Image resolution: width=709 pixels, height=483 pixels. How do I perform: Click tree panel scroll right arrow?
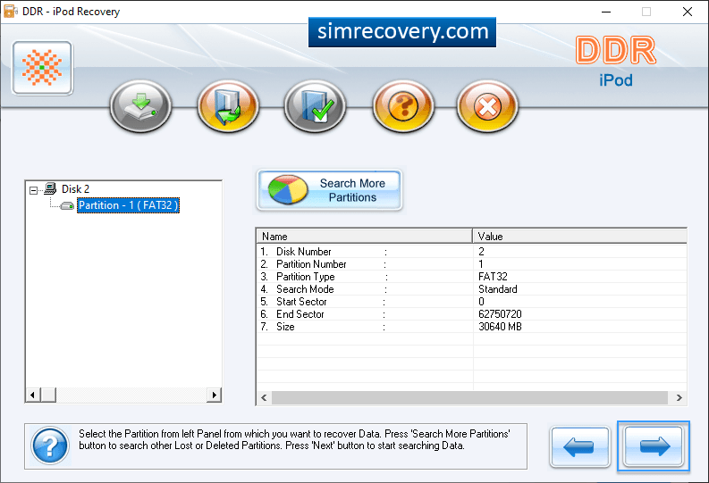point(214,395)
